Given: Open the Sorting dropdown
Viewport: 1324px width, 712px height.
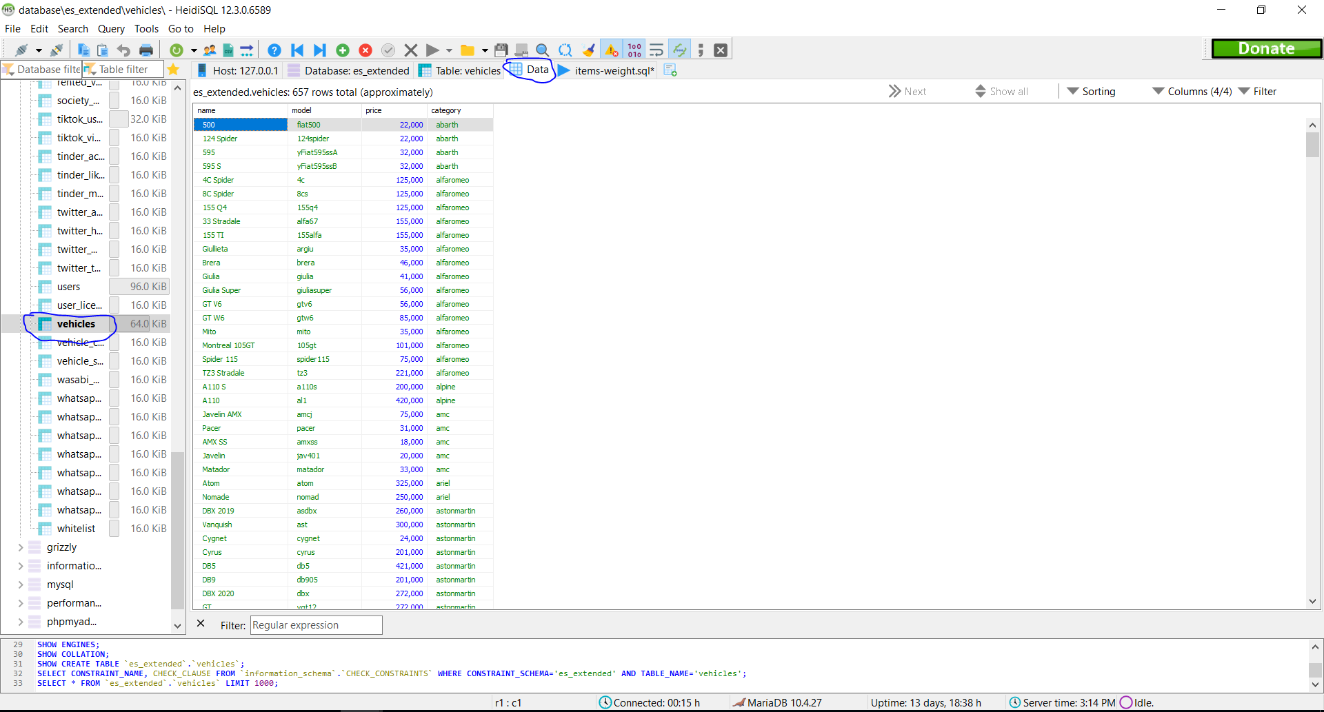Looking at the screenshot, I should 1091,92.
